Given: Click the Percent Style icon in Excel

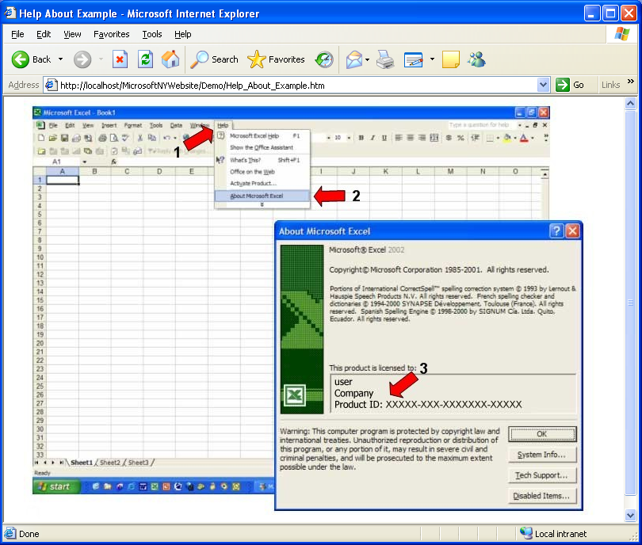Looking at the screenshot, I should tap(460, 138).
